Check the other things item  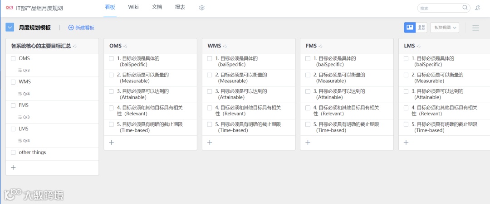[13, 152]
